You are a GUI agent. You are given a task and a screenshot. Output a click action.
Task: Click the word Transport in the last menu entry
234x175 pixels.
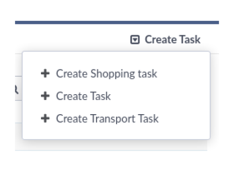113,119
